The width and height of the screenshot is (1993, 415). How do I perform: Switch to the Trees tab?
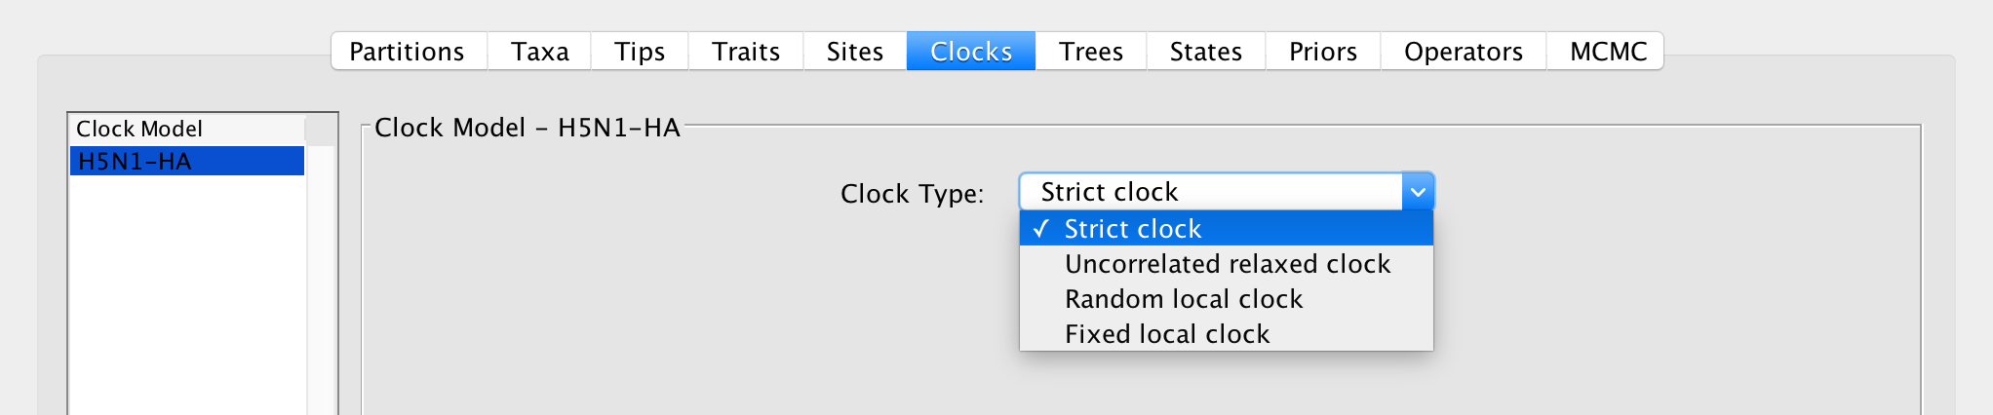pyautogui.click(x=1091, y=52)
